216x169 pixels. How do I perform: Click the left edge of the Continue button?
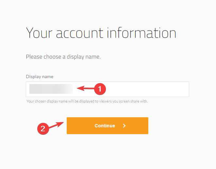click(68, 126)
